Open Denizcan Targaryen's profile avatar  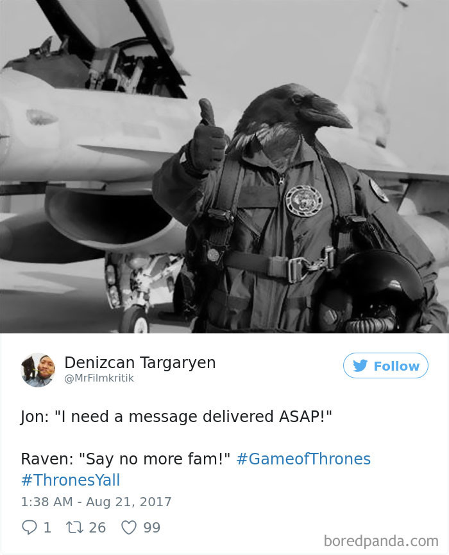coord(38,370)
